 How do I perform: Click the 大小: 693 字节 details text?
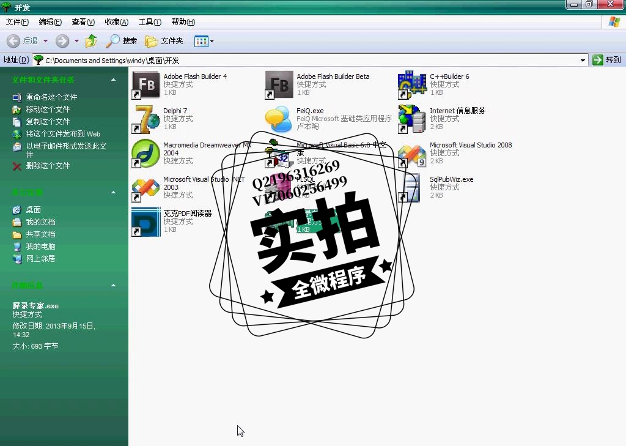pyautogui.click(x=35, y=346)
